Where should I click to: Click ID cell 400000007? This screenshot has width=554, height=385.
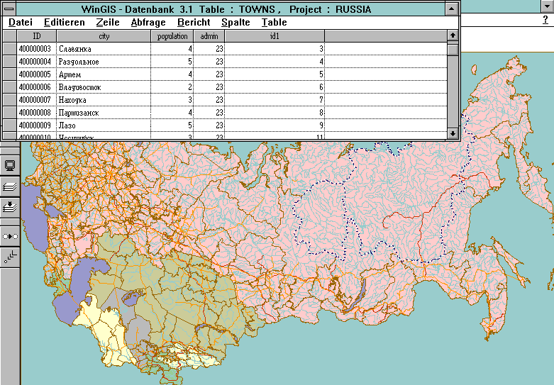[x=37, y=99]
